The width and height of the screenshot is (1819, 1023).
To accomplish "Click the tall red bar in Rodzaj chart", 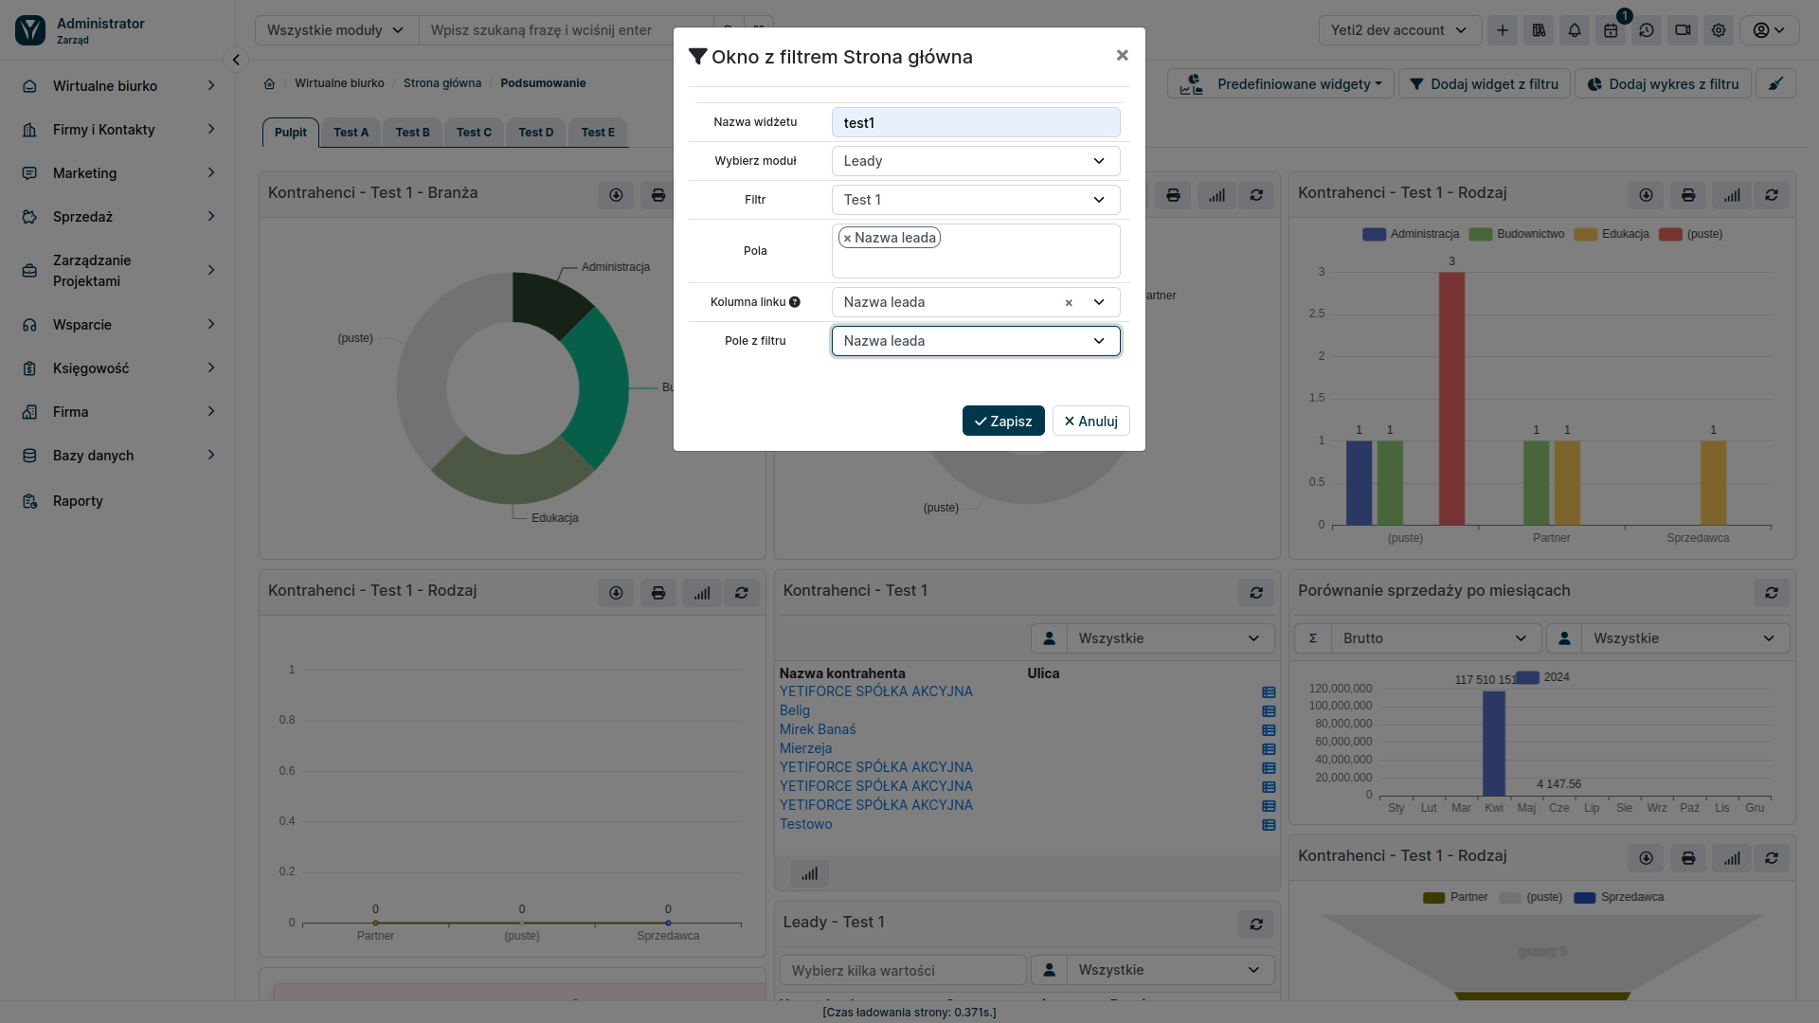I will [x=1450, y=398].
